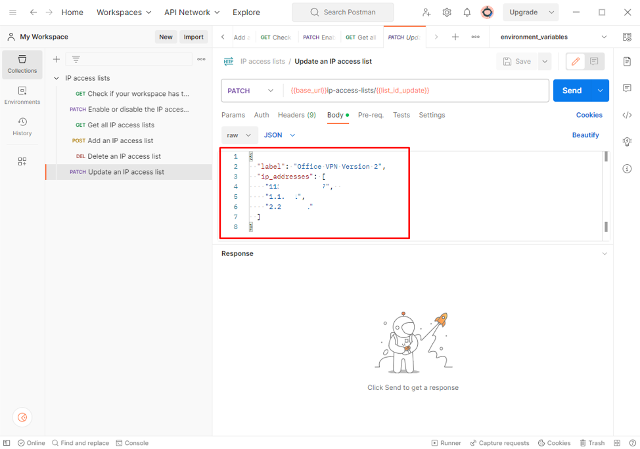This screenshot has width=640, height=449.
Task: Open the collections panel options ellipsis
Action: 201,59
